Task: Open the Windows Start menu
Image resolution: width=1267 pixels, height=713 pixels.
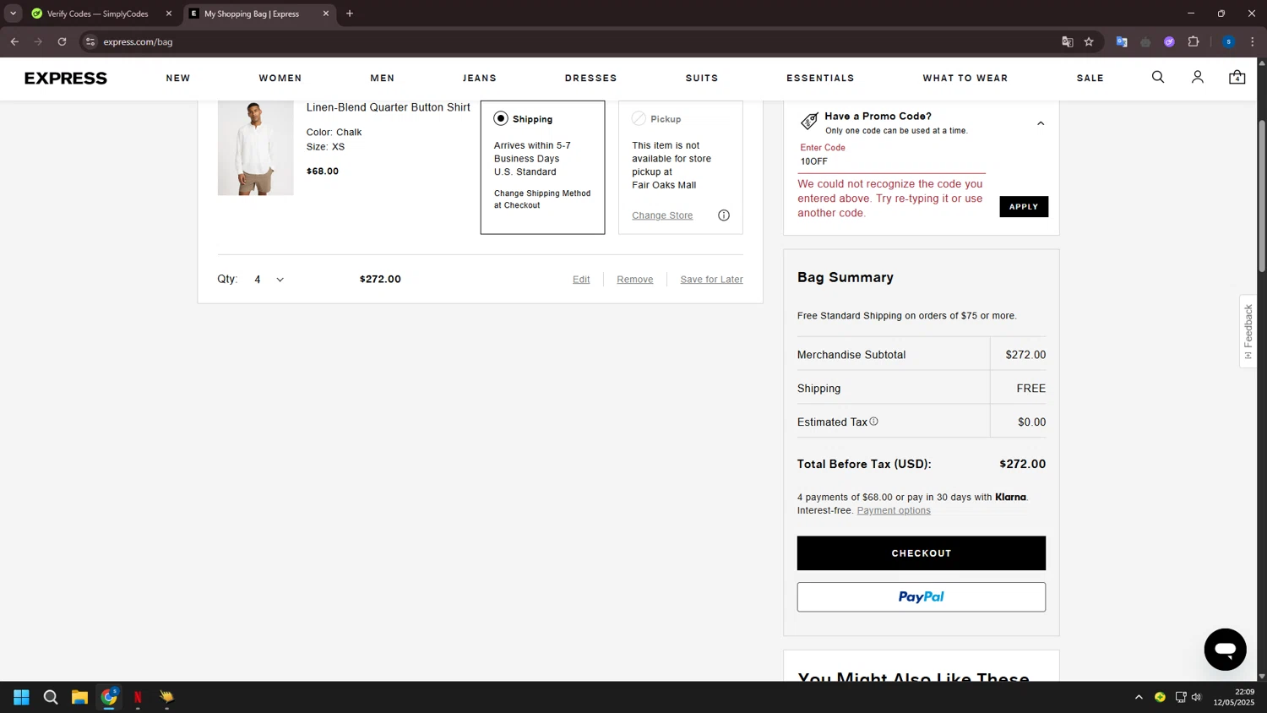Action: [21, 697]
